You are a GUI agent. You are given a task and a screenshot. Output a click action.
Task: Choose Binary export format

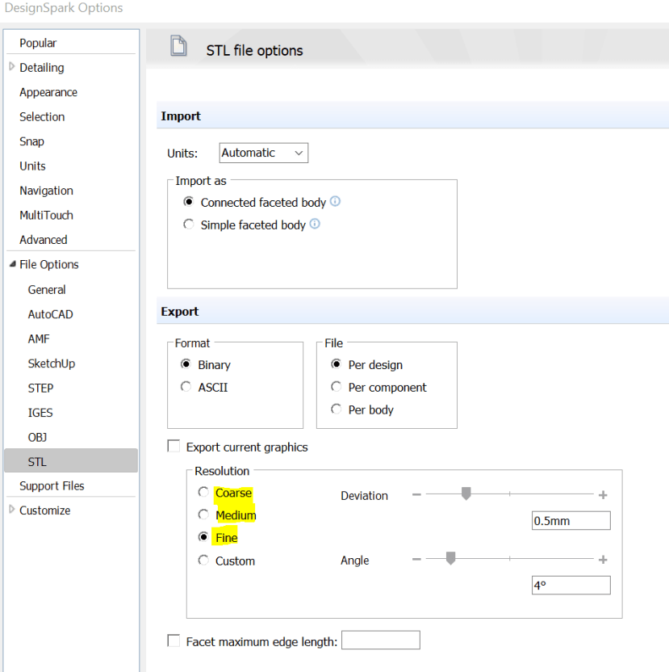point(186,363)
